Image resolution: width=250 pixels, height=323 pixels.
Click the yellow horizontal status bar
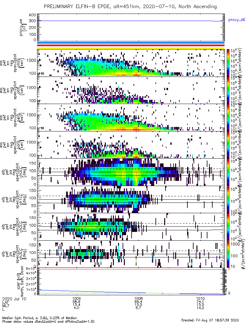(x=131, y=48)
